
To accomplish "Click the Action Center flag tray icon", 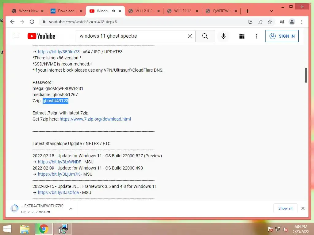I will tap(270, 229).
